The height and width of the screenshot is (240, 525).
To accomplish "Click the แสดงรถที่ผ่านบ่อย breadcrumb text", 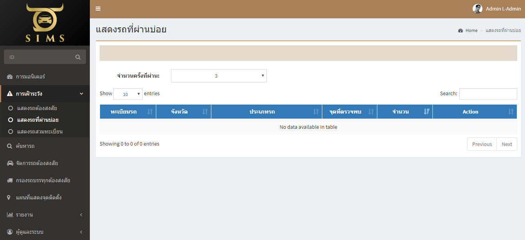I will click(503, 30).
